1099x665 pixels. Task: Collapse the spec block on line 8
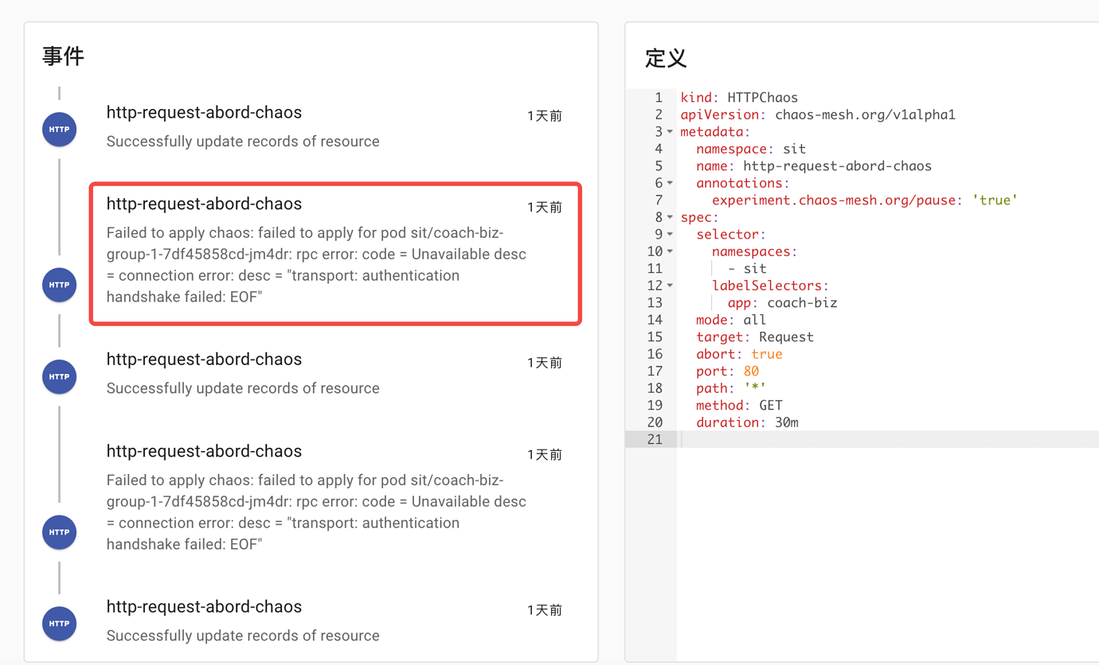coord(670,217)
